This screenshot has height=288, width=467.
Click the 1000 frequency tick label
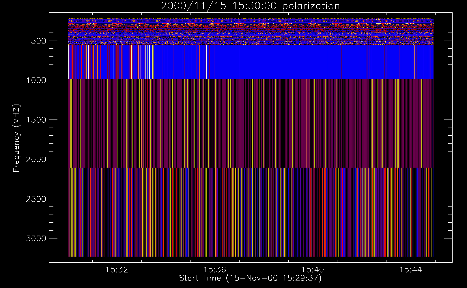click(36, 80)
